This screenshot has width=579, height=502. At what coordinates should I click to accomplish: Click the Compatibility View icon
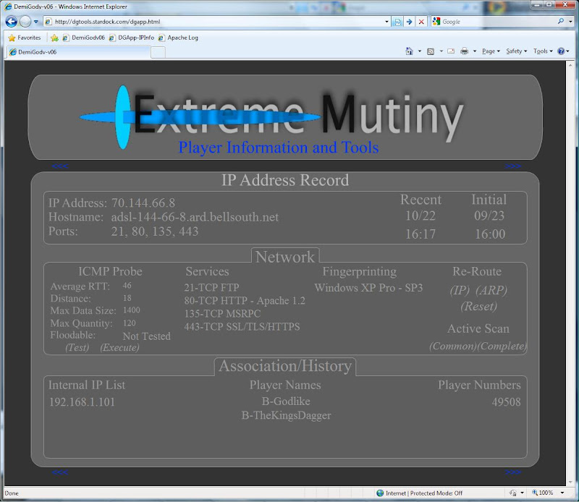(397, 22)
